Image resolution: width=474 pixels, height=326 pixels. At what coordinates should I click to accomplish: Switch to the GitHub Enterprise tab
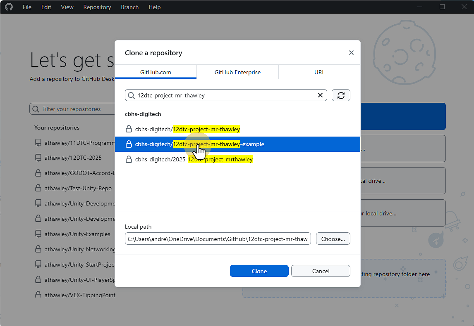237,72
